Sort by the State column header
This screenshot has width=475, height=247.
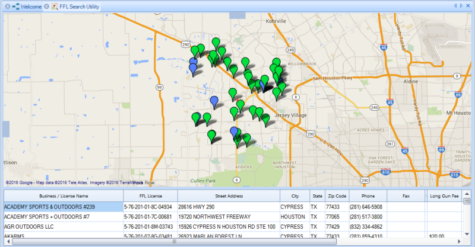tap(318, 196)
